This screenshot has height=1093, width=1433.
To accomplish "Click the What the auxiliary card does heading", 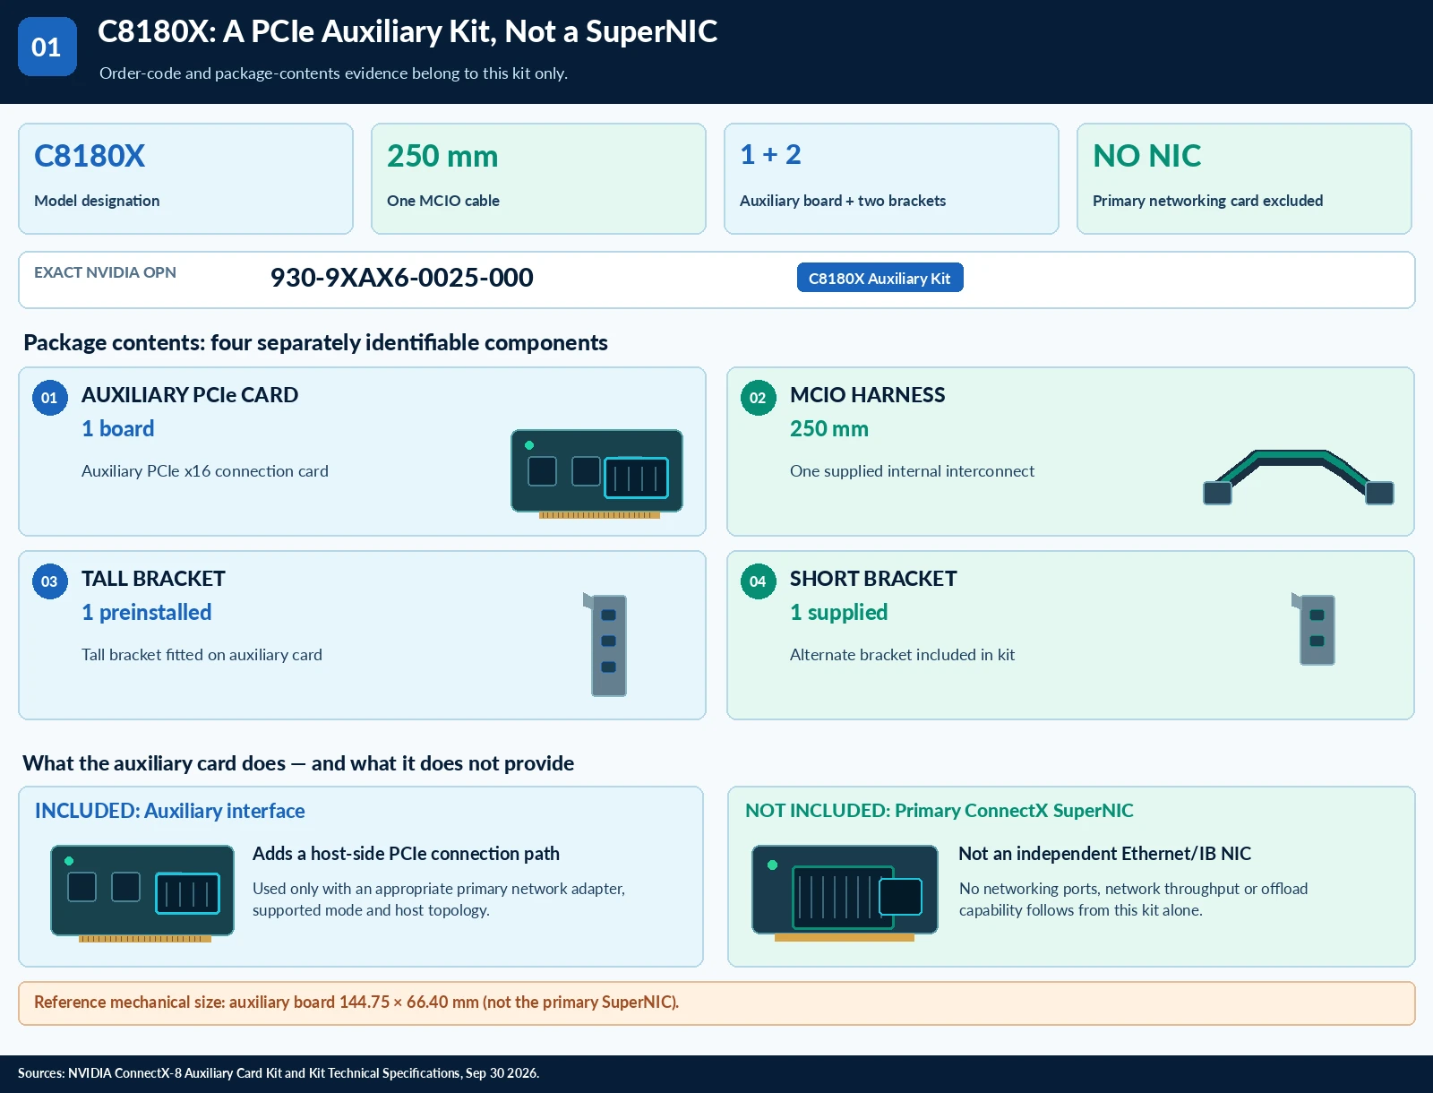I will point(298,763).
